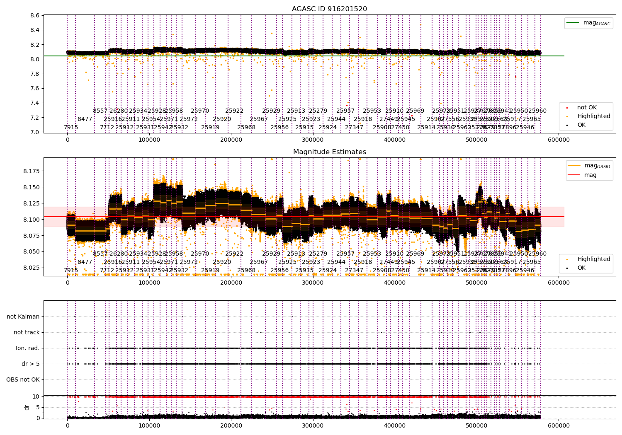Click OBSID label 25919 in Magnitude Estimates plot

(x=210, y=270)
